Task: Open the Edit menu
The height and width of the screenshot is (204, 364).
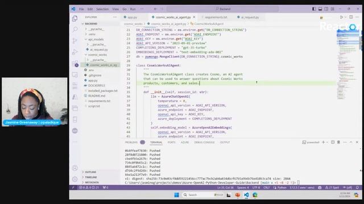Action: tap(90, 9)
